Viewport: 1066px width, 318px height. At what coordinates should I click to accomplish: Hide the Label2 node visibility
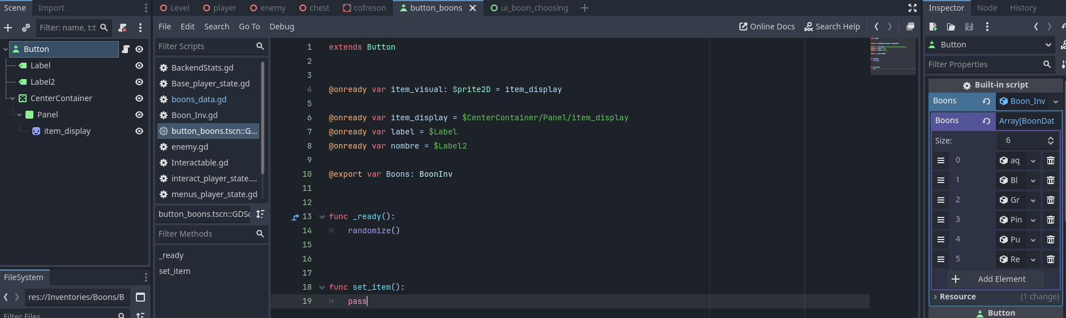point(139,82)
